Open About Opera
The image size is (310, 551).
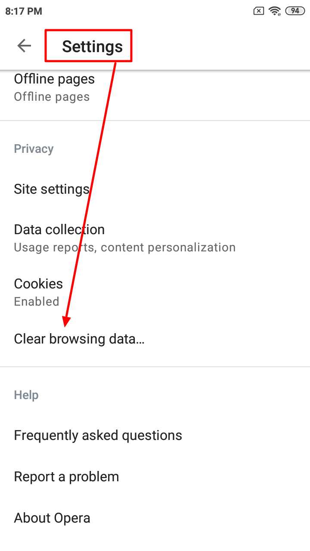coord(52,518)
